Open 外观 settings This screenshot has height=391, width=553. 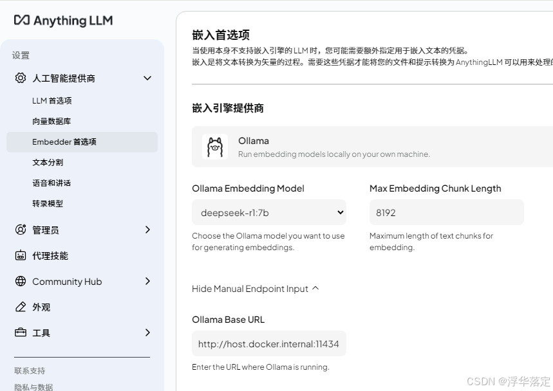pos(41,307)
